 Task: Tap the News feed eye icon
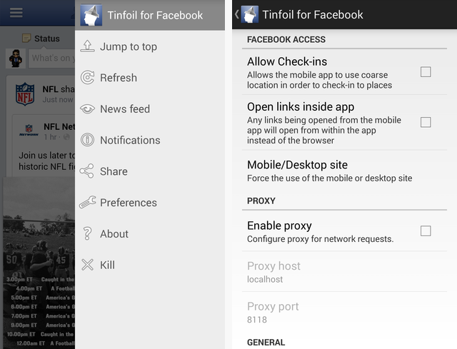tap(87, 109)
